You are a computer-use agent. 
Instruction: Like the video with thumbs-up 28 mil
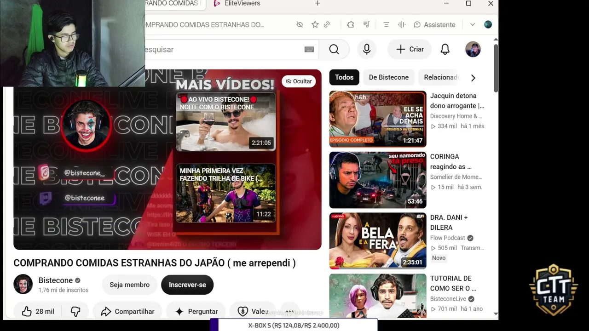[38, 312]
